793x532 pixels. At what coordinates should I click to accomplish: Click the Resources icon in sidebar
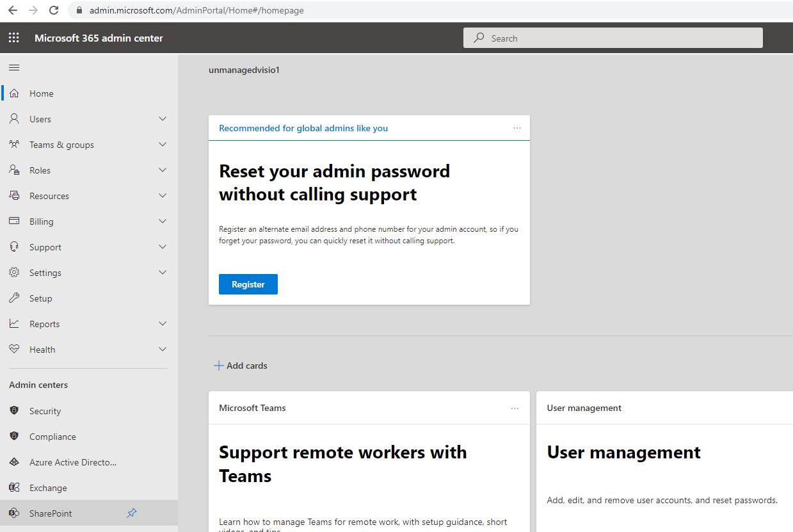[x=14, y=195]
